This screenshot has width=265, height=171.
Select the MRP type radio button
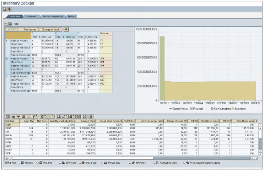[130, 163]
